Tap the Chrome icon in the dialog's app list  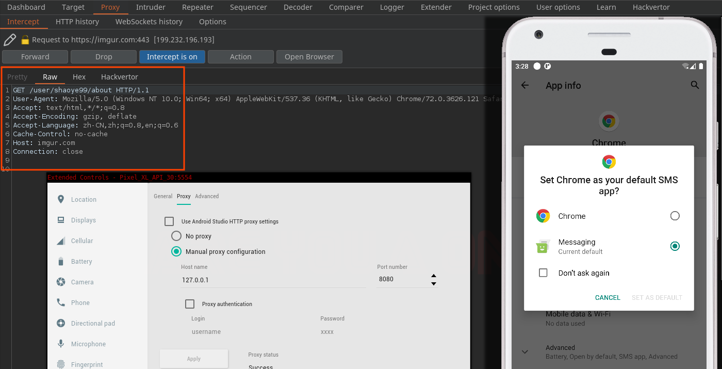point(543,216)
